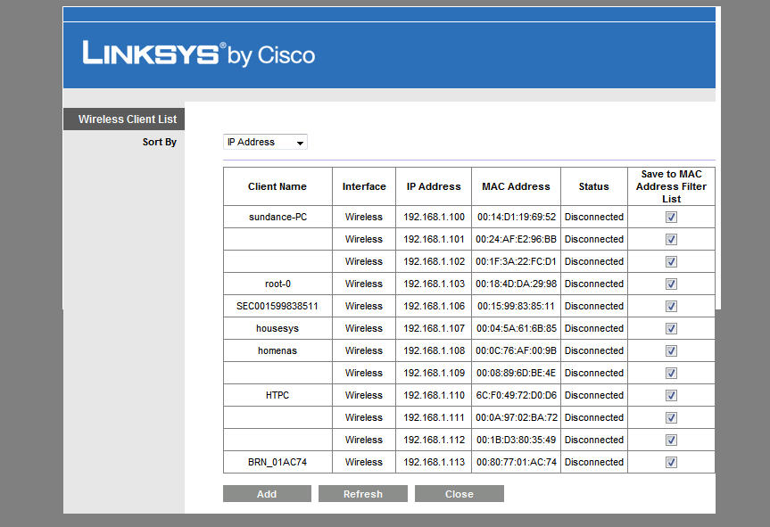Click Disconnected status in BRN_01AC74 row
Image resolution: width=770 pixels, height=527 pixels.
pyautogui.click(x=593, y=462)
